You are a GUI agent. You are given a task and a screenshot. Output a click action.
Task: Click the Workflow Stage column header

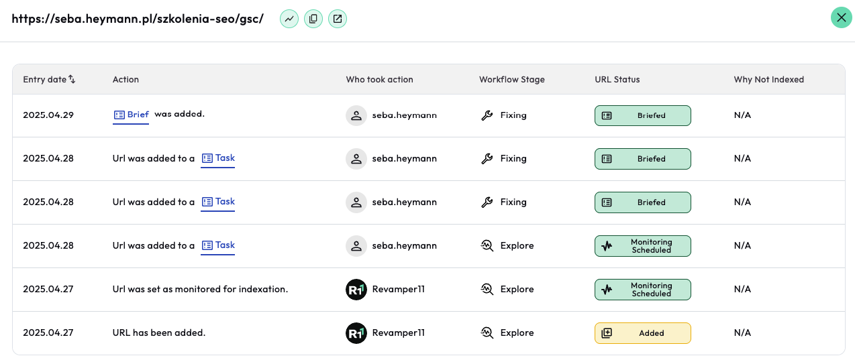point(511,80)
